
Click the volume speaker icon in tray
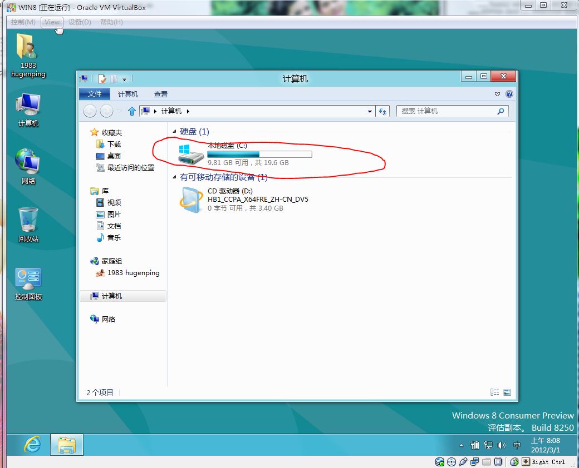502,445
